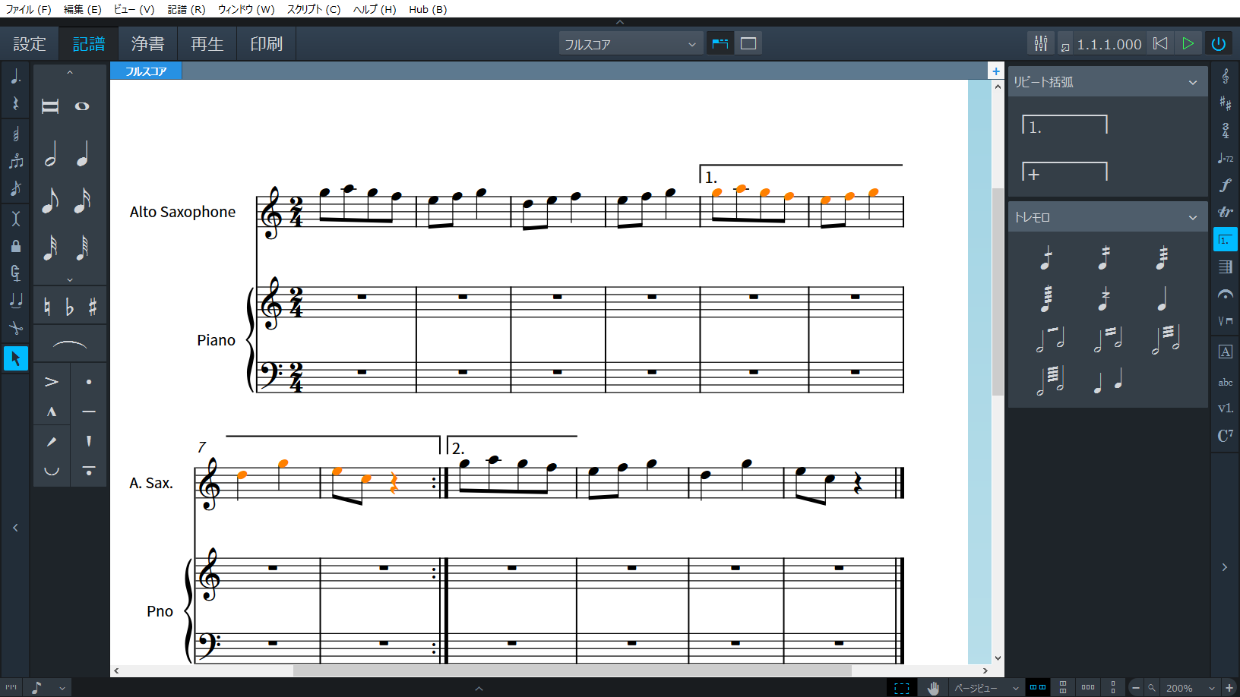Collapse the left notes panel
The height and width of the screenshot is (697, 1240).
click(x=15, y=528)
